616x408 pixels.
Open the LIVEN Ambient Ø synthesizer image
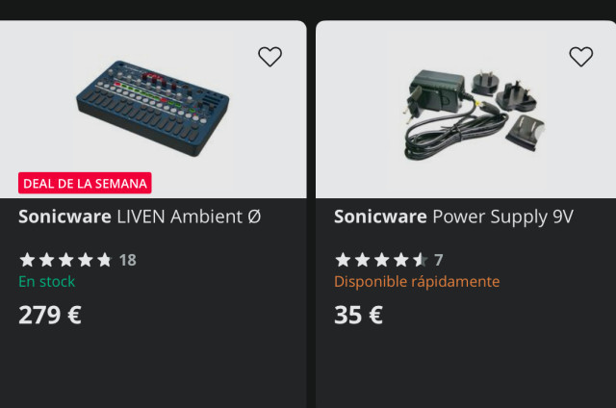(x=152, y=109)
